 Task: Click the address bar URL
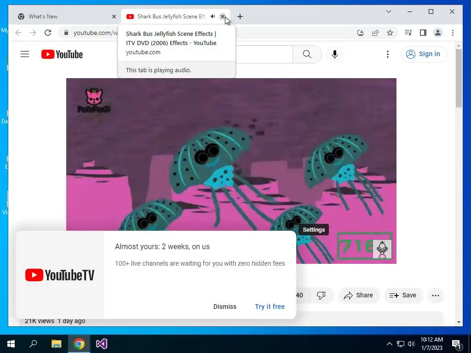click(x=96, y=33)
